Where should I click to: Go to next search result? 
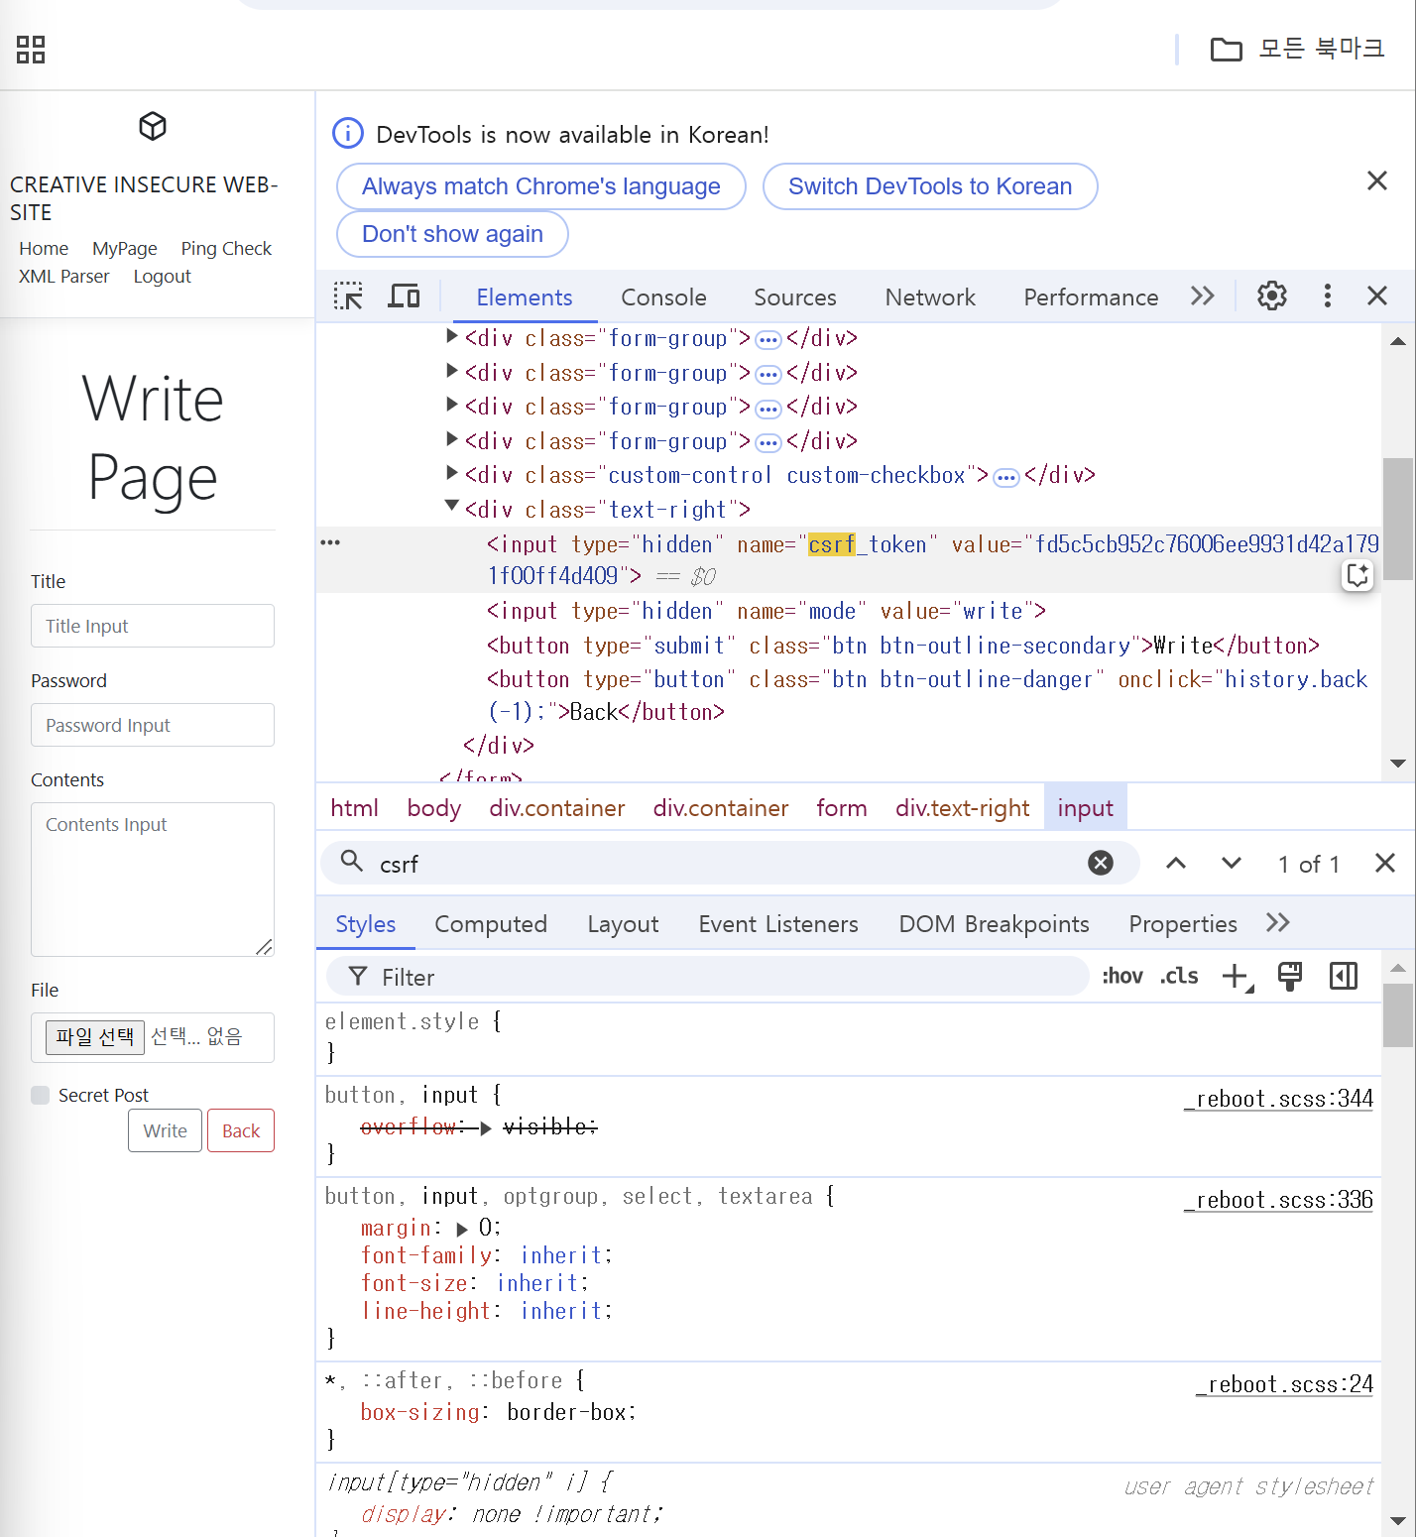1232,863
